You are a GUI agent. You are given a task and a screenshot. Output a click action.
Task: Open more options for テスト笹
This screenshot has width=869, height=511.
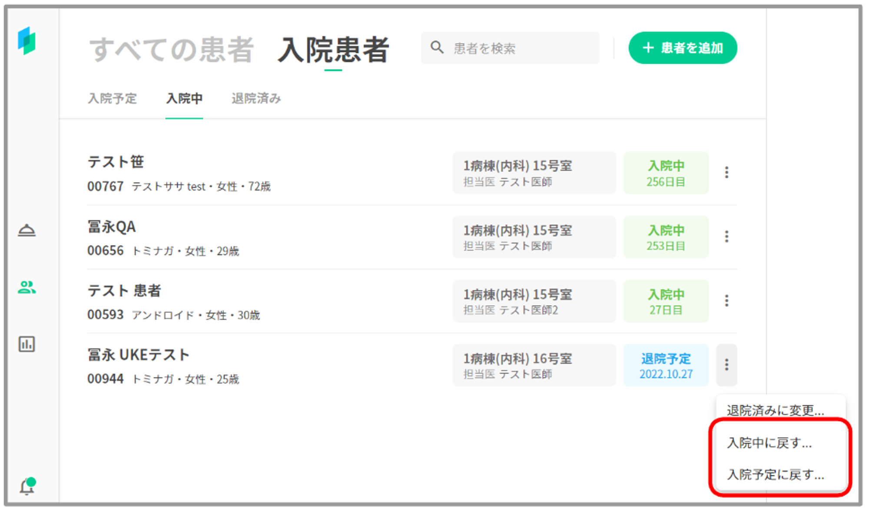[726, 173]
